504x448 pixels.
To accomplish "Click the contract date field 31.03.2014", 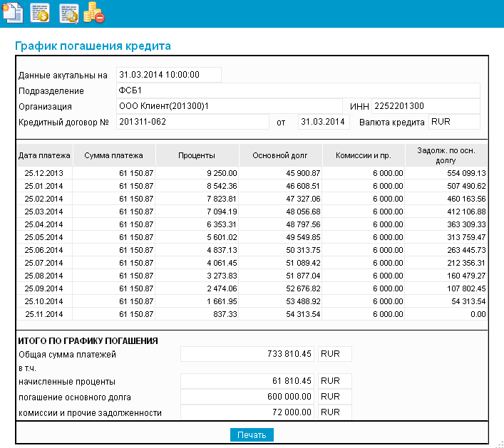I will click(x=322, y=122).
